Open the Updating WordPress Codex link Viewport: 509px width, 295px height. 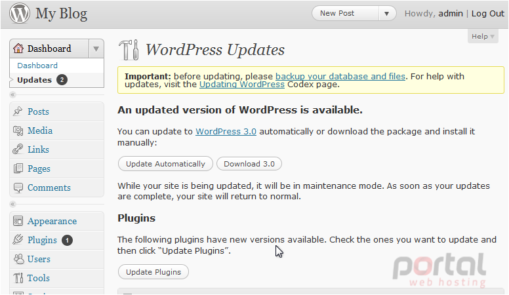point(242,85)
